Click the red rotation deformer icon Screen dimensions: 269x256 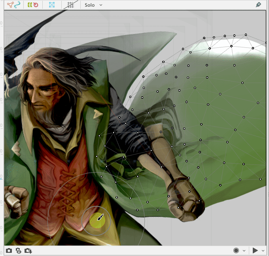36,5
